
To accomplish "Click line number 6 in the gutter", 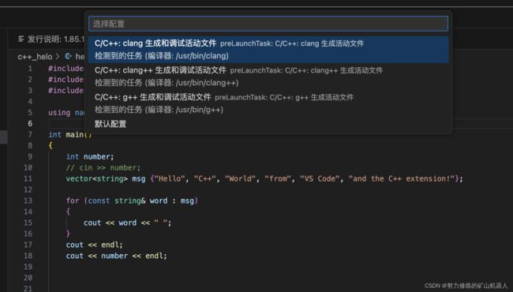I will click(30, 123).
